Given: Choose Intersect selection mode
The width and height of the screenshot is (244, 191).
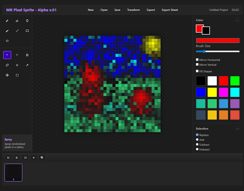Looking at the screenshot, I should click(197, 149).
